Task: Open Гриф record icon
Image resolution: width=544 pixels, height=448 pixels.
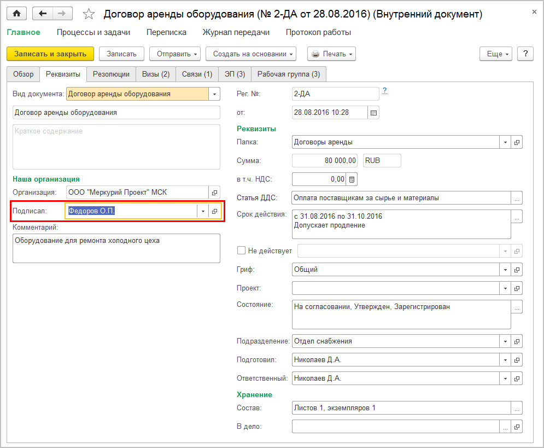Action: pos(517,270)
